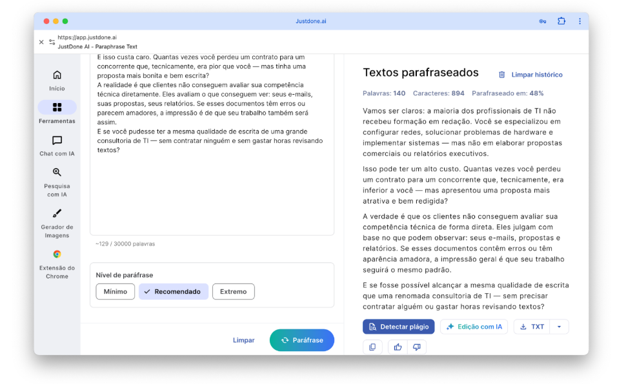Click paragraph starting 'Isso pode ter um alto custo'
The height and width of the screenshot is (384, 626).
tap(463, 185)
